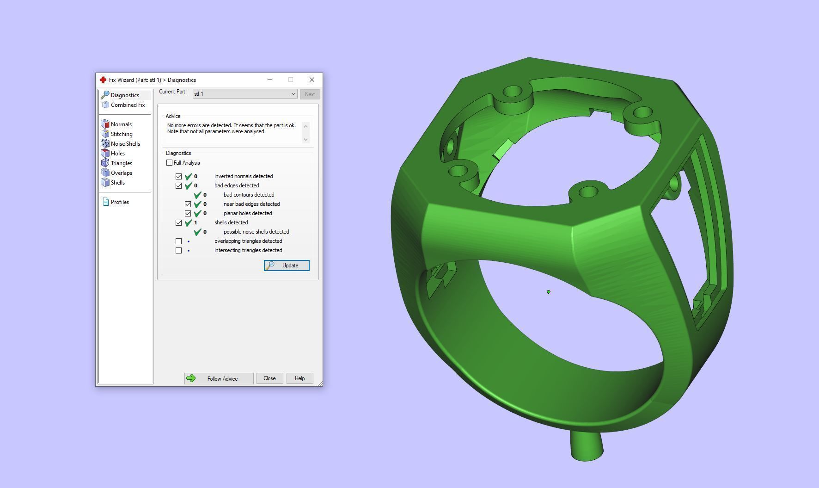Enable intersecting triangles detected checkbox
The height and width of the screenshot is (488, 819).
pos(179,250)
